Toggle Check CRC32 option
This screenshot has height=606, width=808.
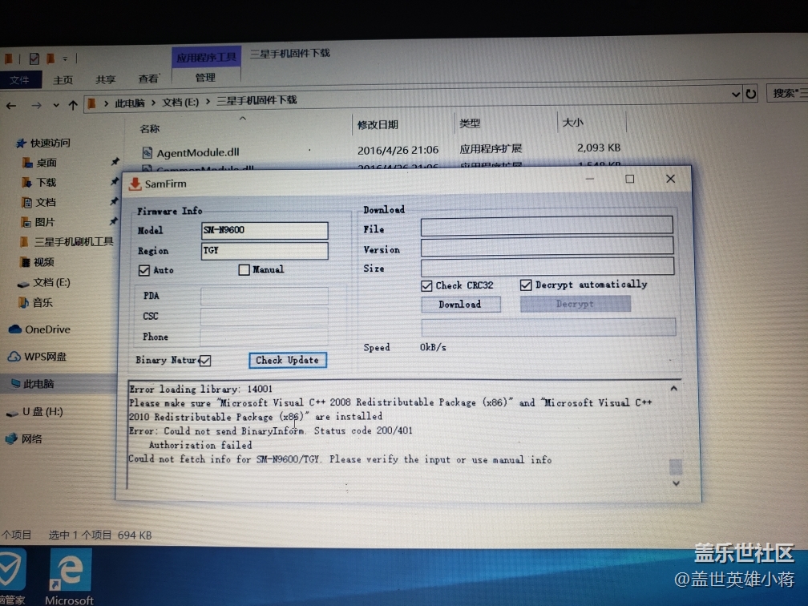[x=427, y=285]
